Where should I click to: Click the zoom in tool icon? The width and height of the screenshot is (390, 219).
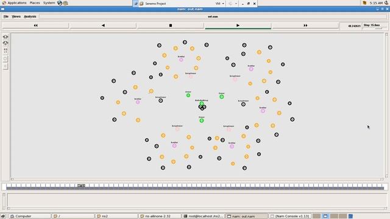coord(5,36)
